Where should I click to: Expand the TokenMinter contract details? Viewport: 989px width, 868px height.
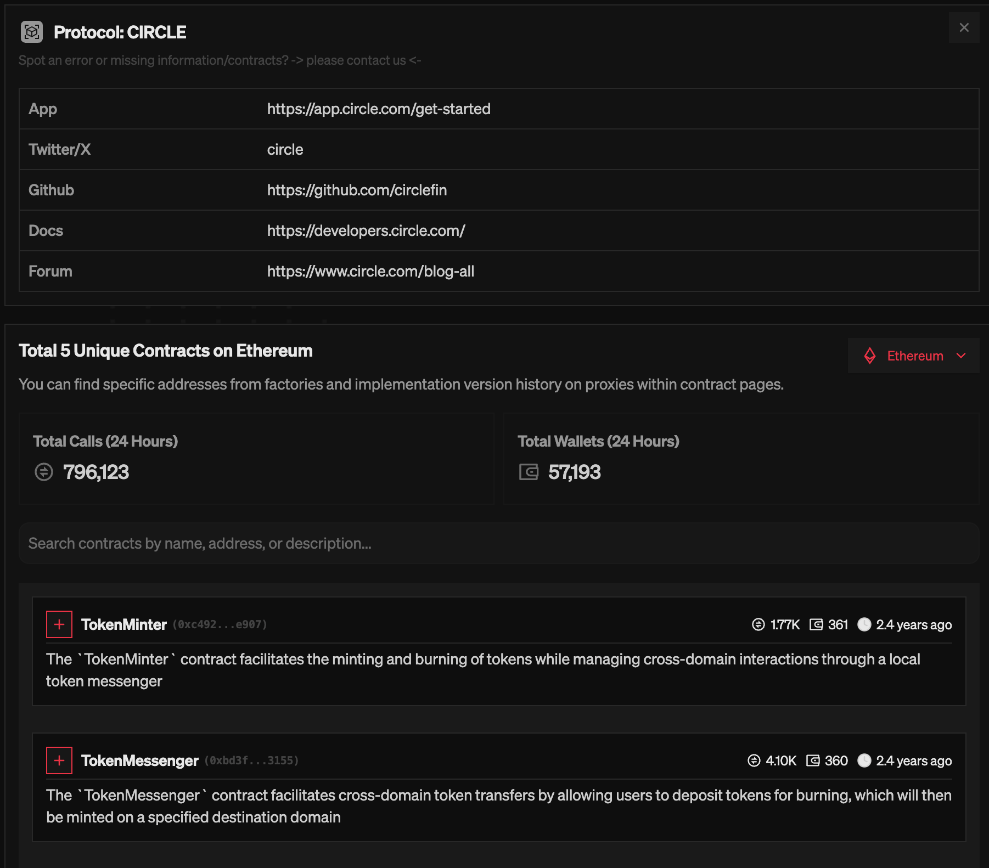[59, 624]
